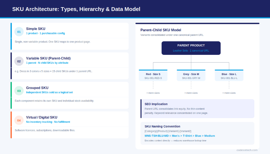Image resolution: width=270 pixels, height=154 pixels.
Task: Click 'No inventory tracking · No fulfillment' subtitle
Action: [48, 122]
